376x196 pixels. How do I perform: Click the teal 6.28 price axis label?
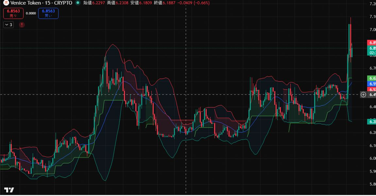click(371, 122)
